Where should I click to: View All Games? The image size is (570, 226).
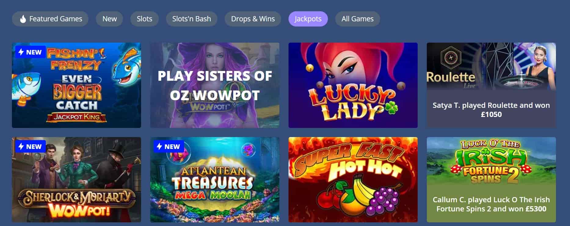358,19
